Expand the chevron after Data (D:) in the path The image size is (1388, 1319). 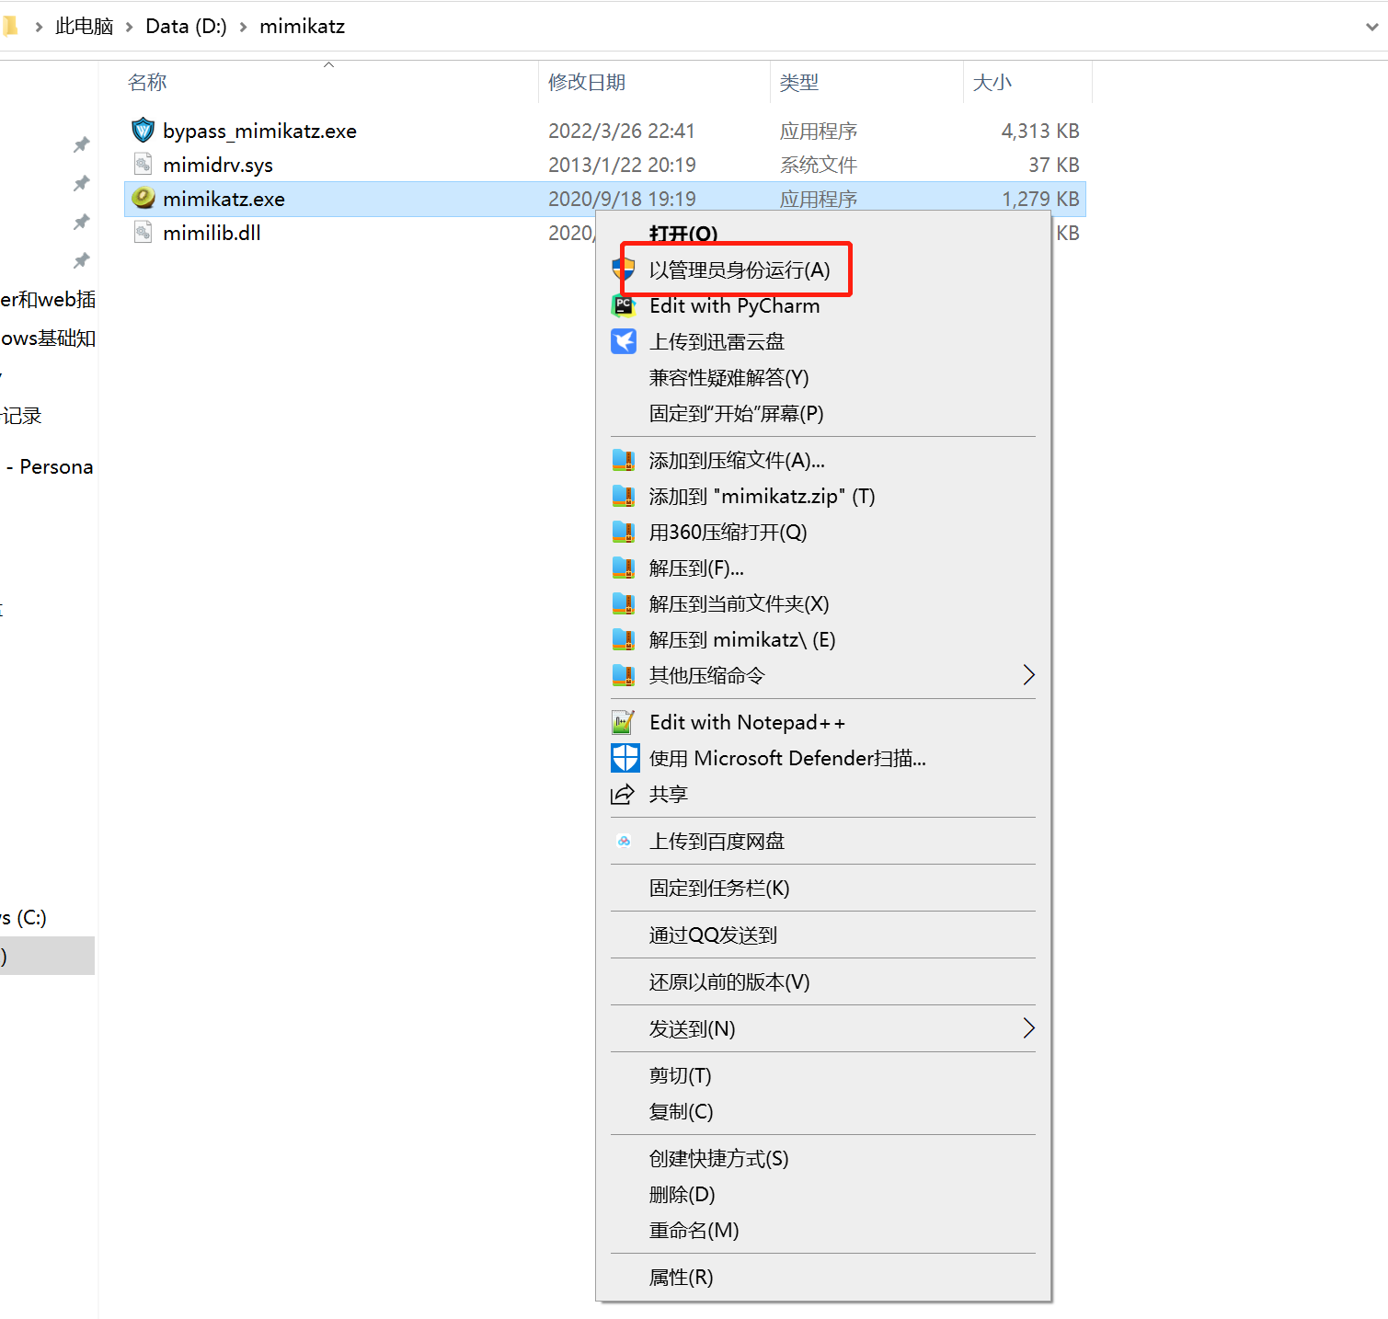(244, 27)
